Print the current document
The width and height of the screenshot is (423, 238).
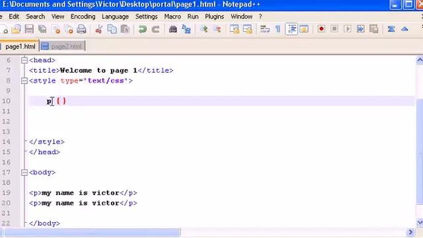click(81, 29)
